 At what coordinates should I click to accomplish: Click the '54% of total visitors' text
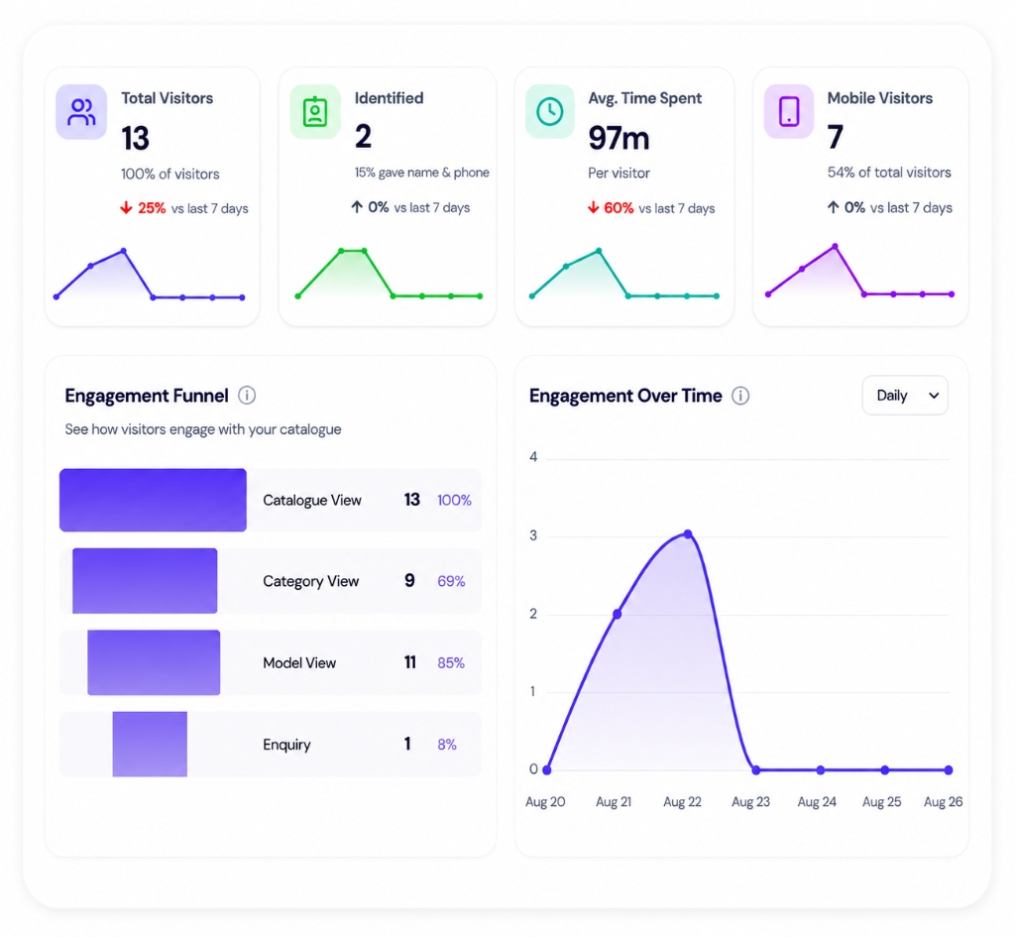pos(889,173)
